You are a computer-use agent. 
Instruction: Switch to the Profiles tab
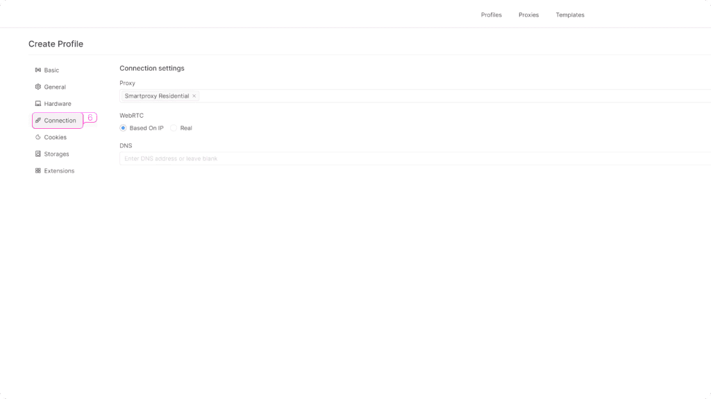491,15
